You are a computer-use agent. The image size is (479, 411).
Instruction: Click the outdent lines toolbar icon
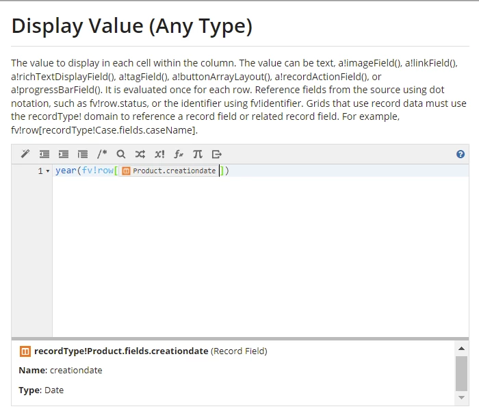(x=44, y=154)
